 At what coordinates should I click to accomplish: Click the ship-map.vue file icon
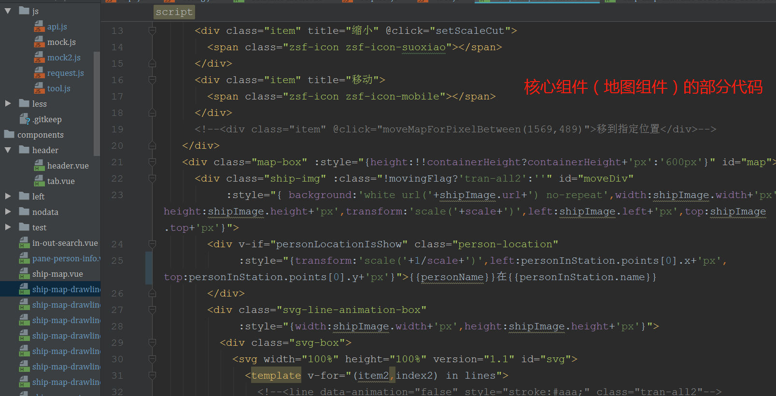[x=24, y=274]
